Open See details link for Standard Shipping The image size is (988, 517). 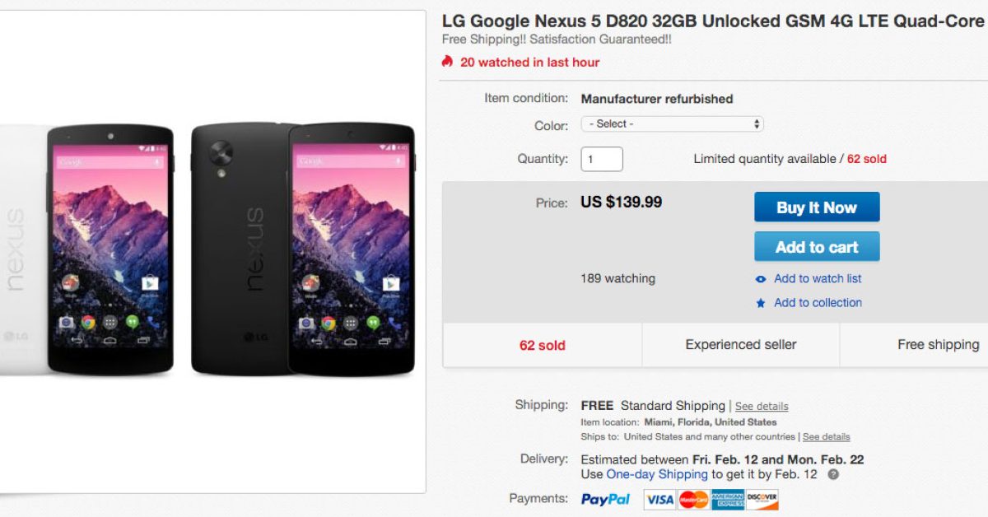762,407
